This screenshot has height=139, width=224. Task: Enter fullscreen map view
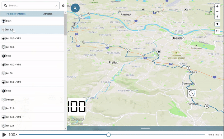tap(217, 31)
